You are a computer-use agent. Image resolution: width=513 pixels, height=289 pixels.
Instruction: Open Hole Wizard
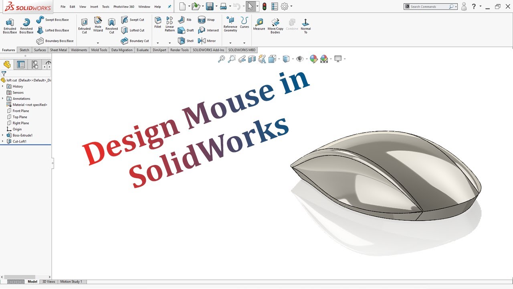[x=98, y=24]
